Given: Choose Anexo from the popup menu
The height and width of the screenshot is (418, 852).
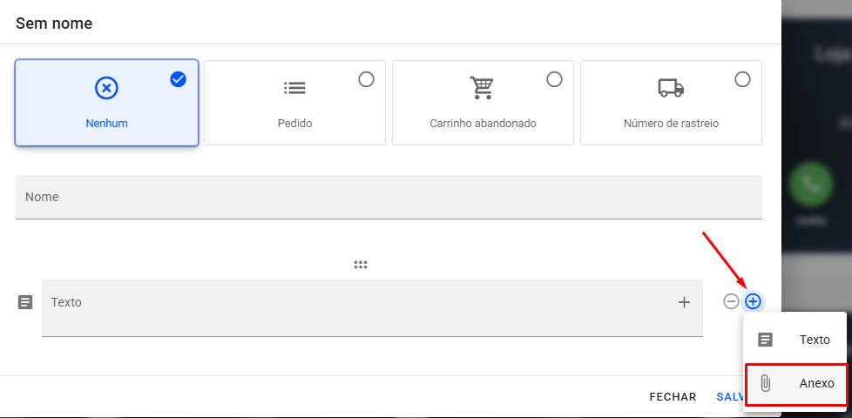Looking at the screenshot, I should click(796, 383).
